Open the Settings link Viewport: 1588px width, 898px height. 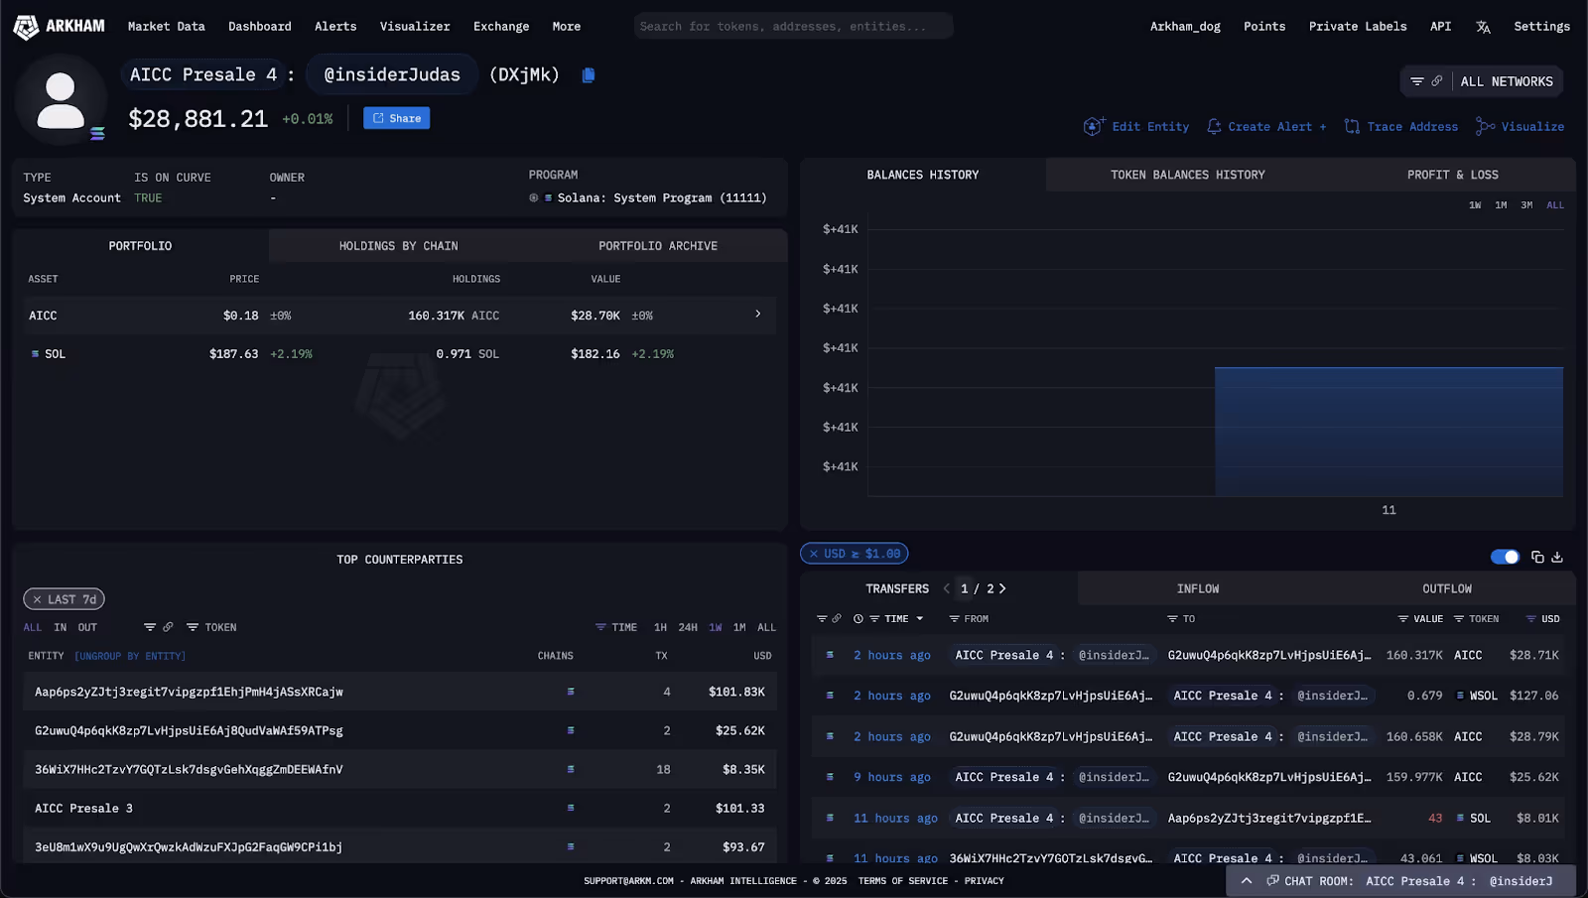pyautogui.click(x=1541, y=27)
